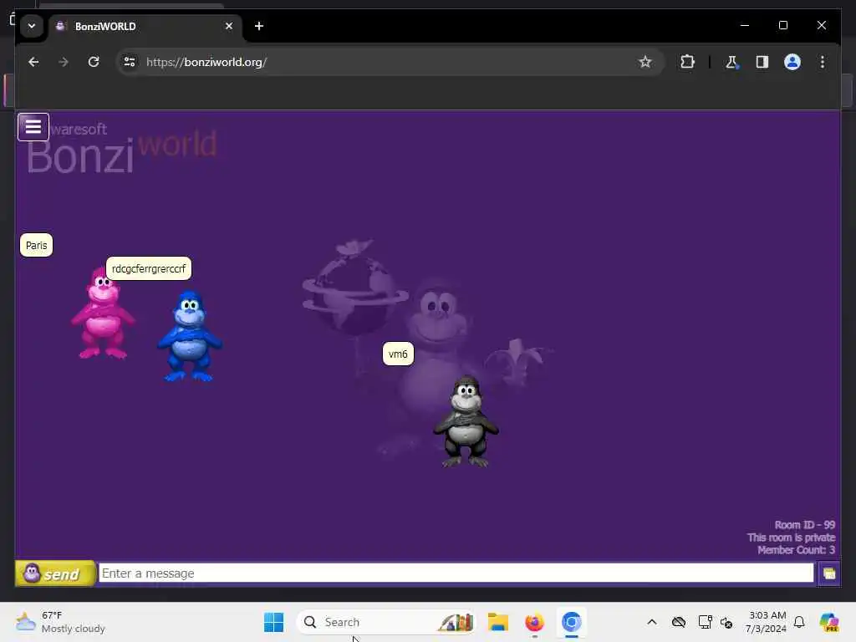Select the BonziWORLD tab
Image resolution: width=856 pixels, height=642 pixels.
[145, 26]
